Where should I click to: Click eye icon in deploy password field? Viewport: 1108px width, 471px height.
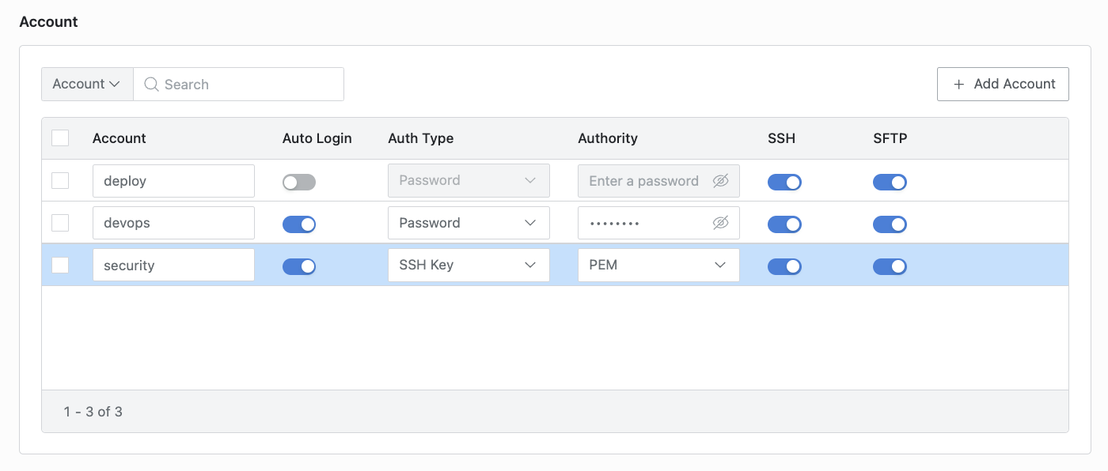(x=719, y=181)
